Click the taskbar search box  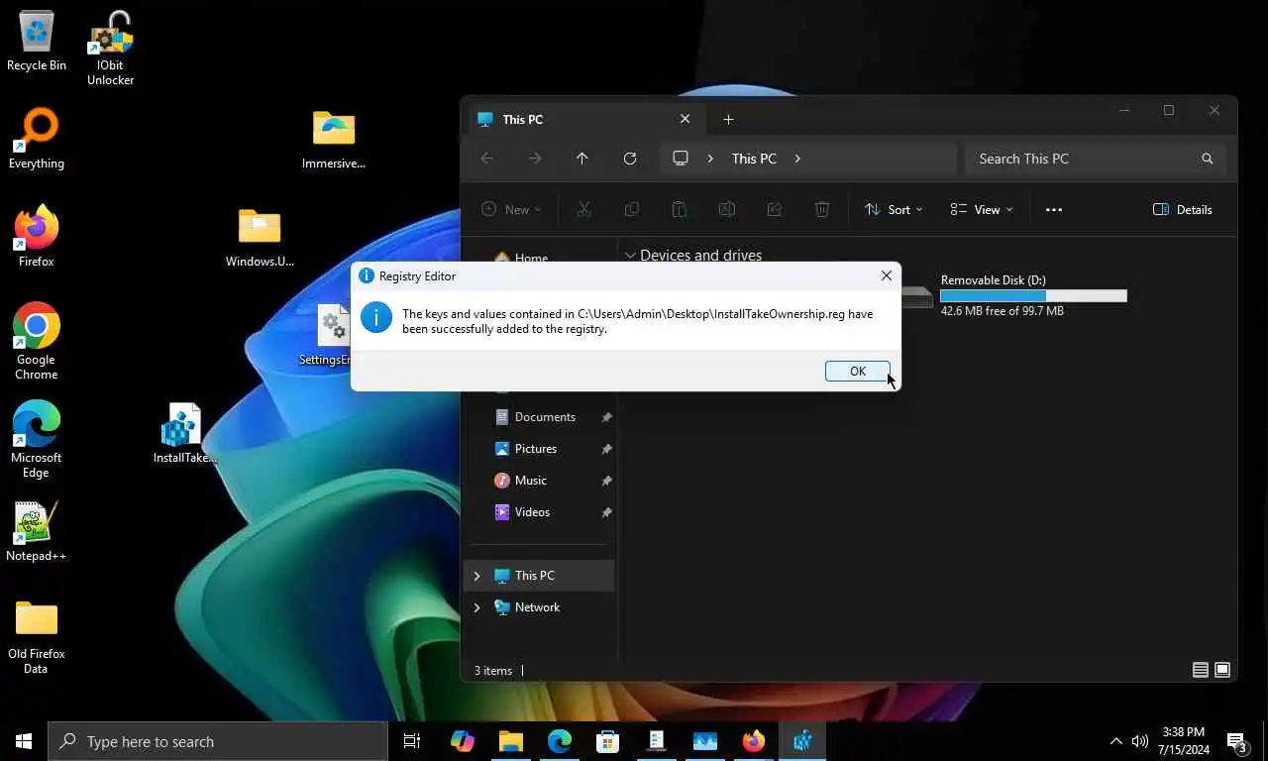218,741
